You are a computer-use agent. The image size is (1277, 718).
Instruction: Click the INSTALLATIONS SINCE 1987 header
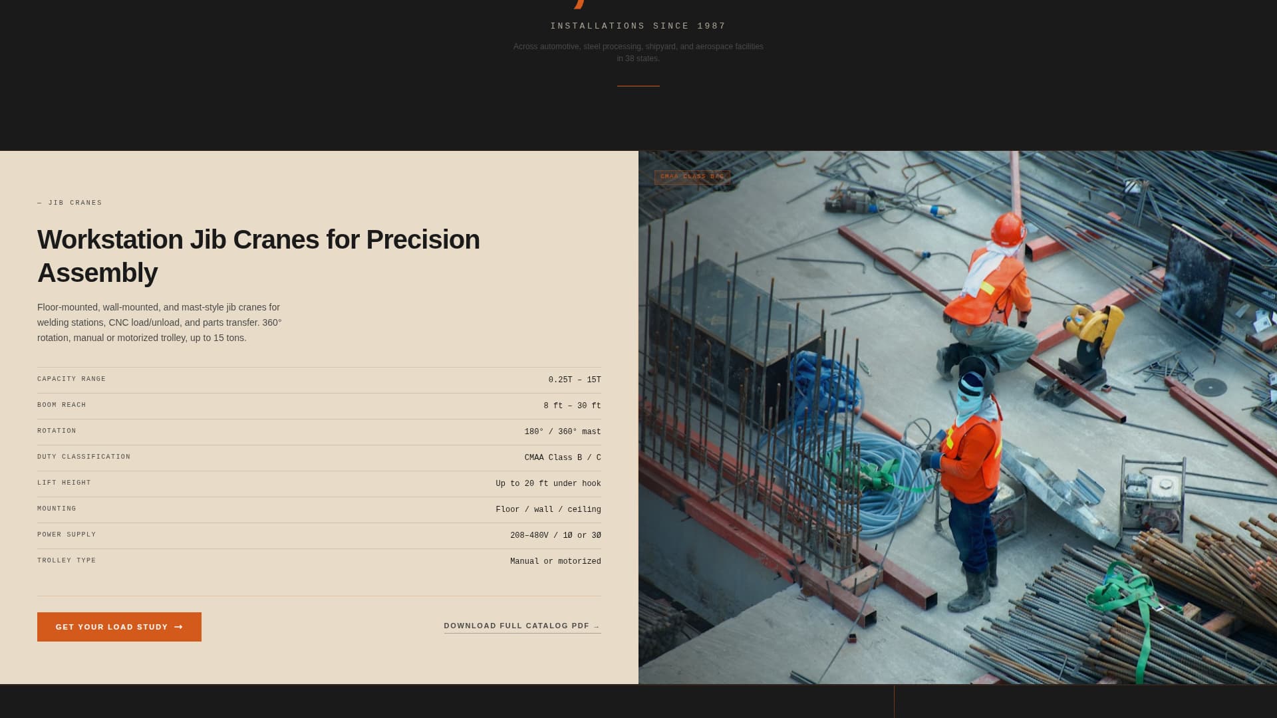pos(638,26)
